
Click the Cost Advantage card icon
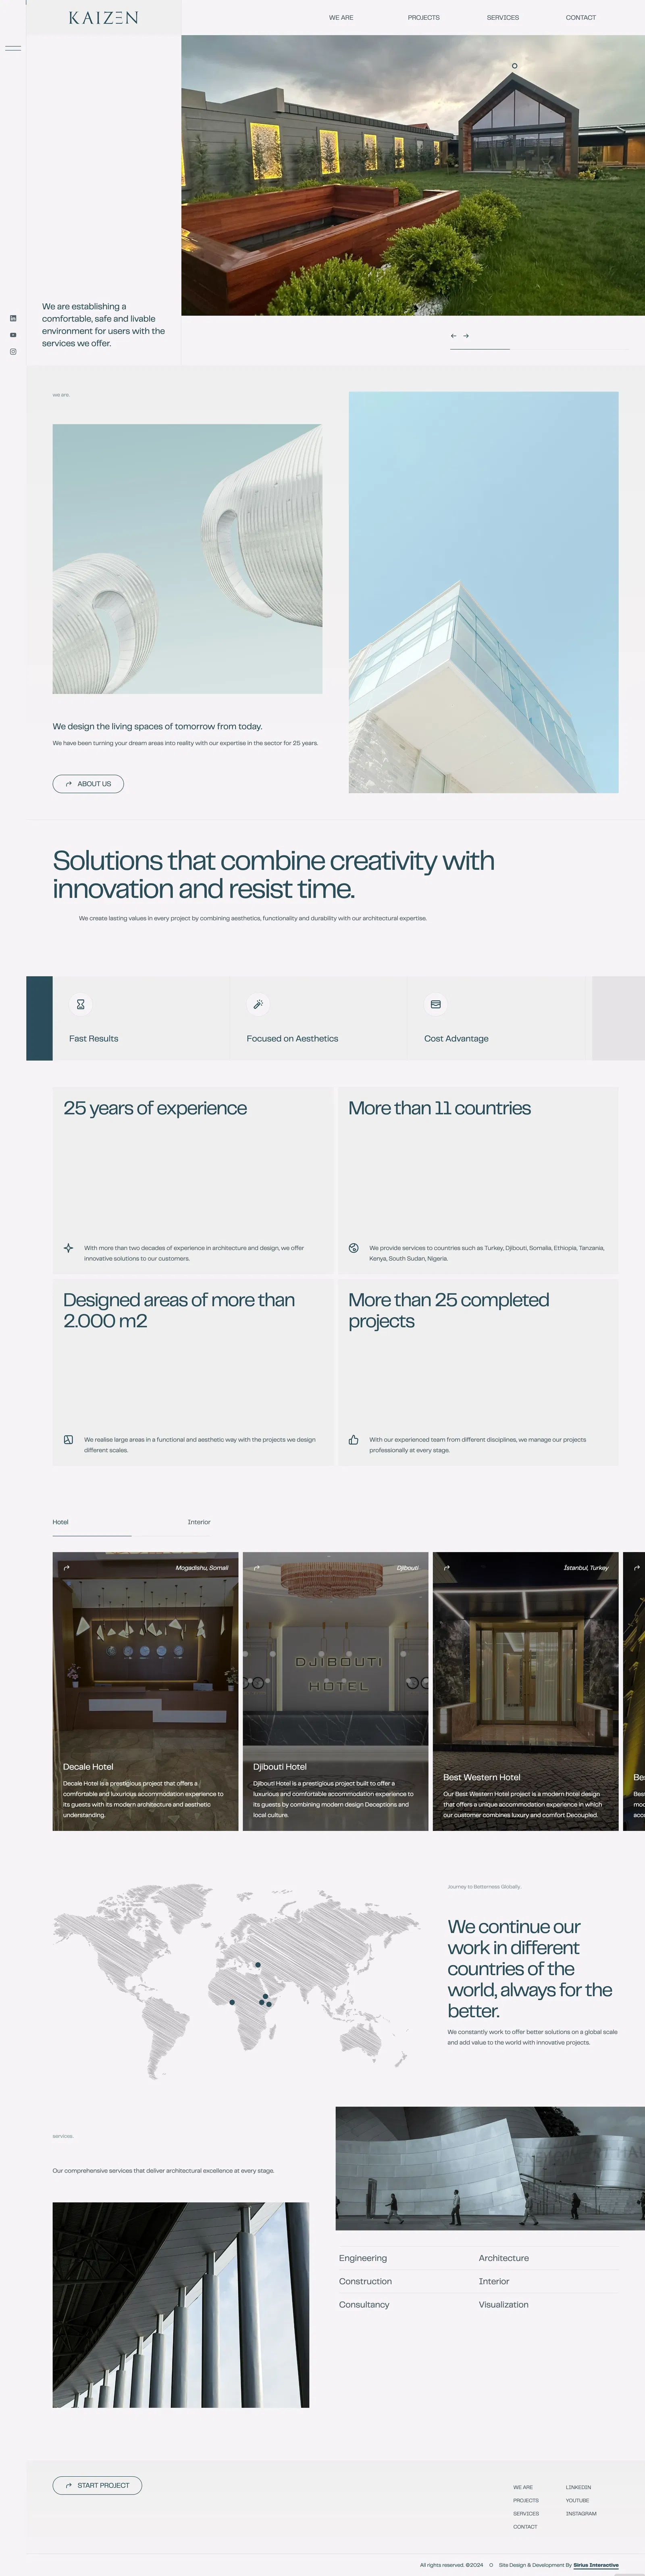(x=435, y=1004)
